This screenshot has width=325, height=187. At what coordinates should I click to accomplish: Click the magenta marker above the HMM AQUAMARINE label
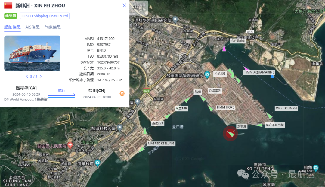(x=246, y=68)
